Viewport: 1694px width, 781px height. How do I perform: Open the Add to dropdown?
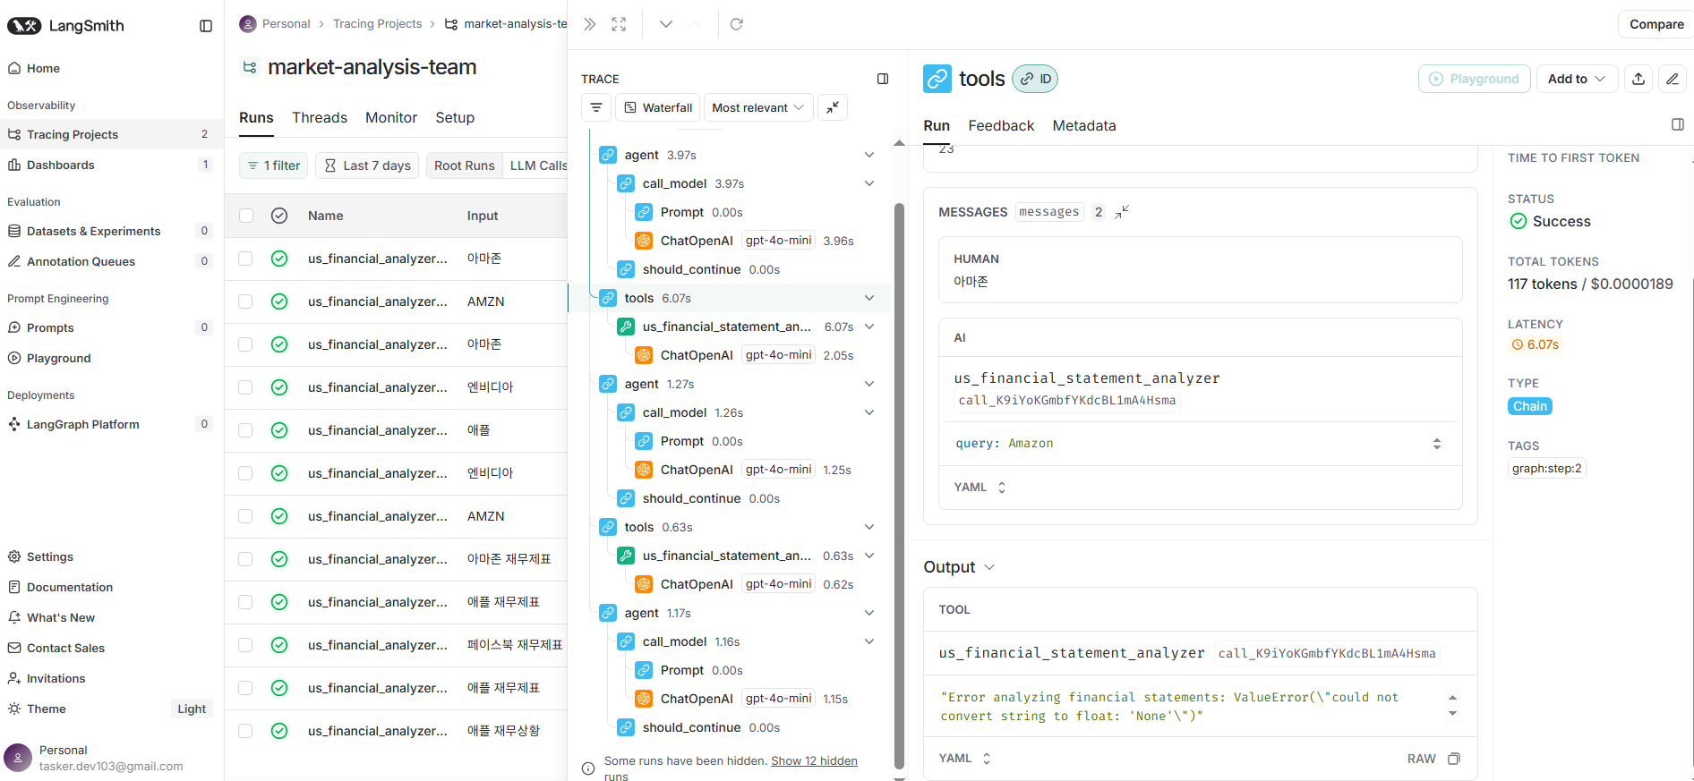[x=1577, y=79]
